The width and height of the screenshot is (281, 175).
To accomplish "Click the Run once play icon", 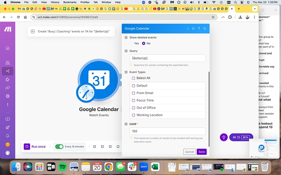I will 27,147.
